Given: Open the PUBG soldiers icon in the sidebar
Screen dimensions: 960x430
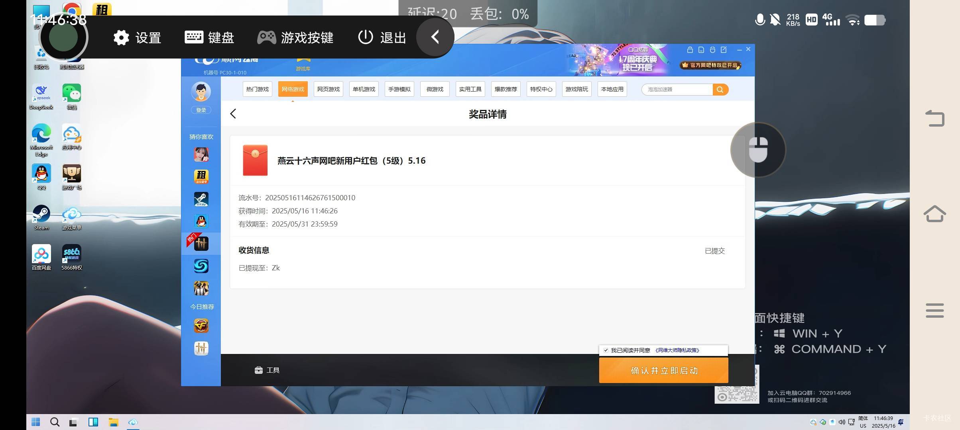Looking at the screenshot, I should coord(201,288).
